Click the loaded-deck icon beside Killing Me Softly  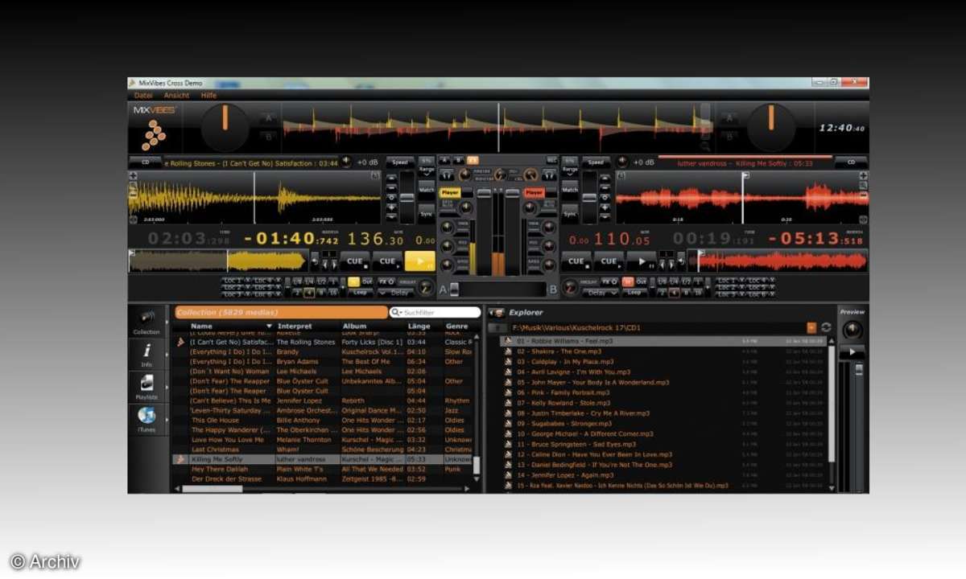pos(180,459)
